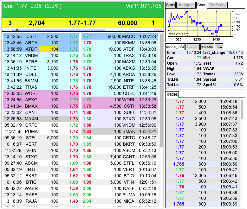Select the MICA offer at 2.04
Image resolution: width=247 pixels, height=209 pixels.
tap(120, 201)
